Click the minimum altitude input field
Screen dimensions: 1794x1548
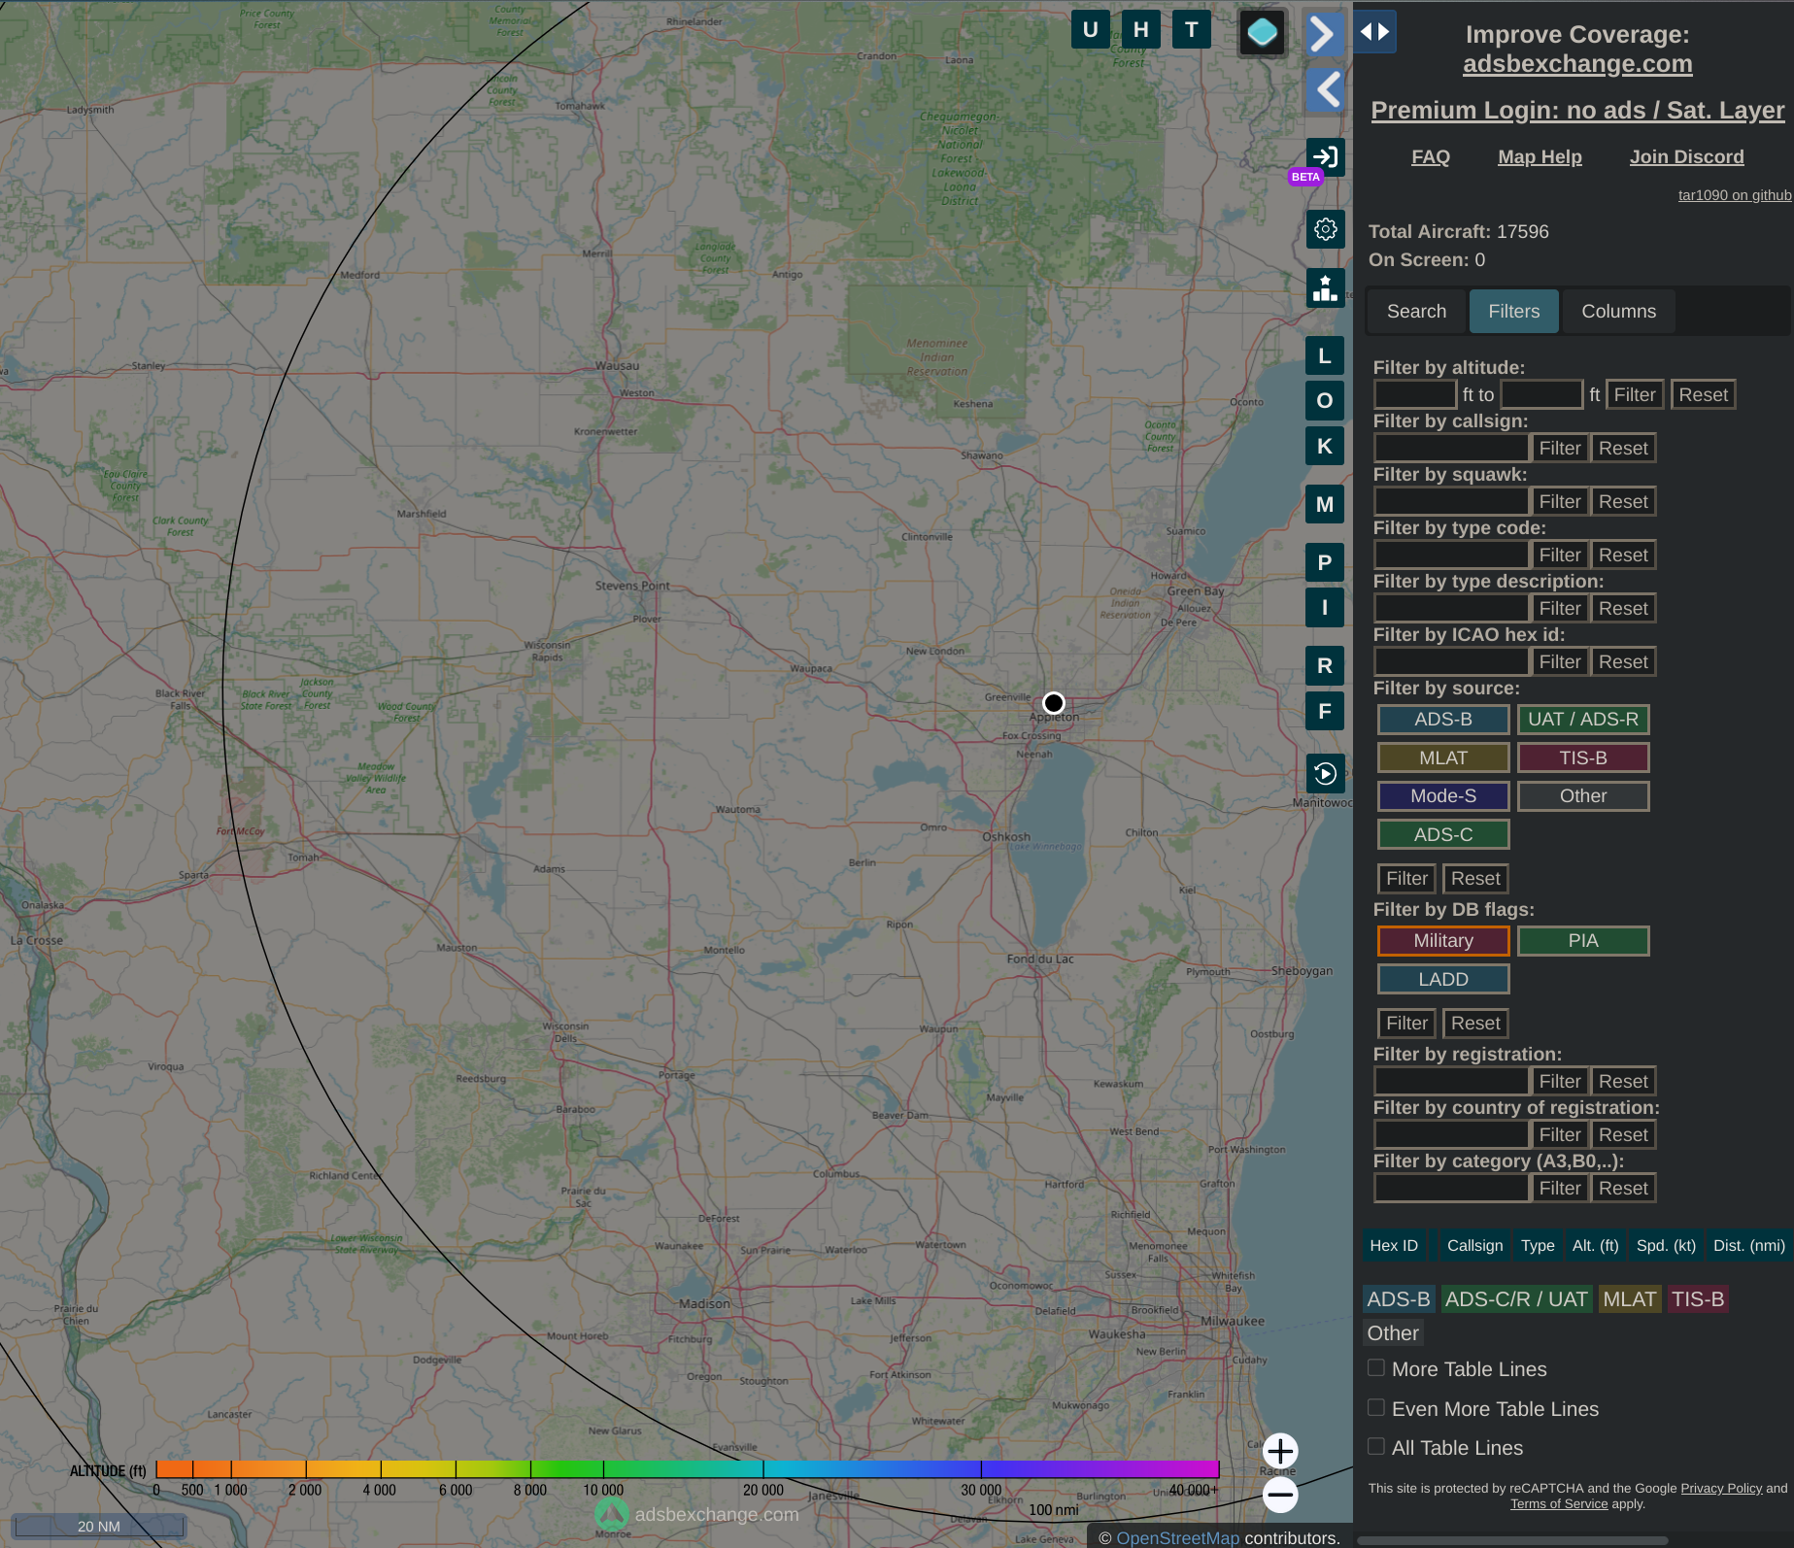[x=1415, y=394]
